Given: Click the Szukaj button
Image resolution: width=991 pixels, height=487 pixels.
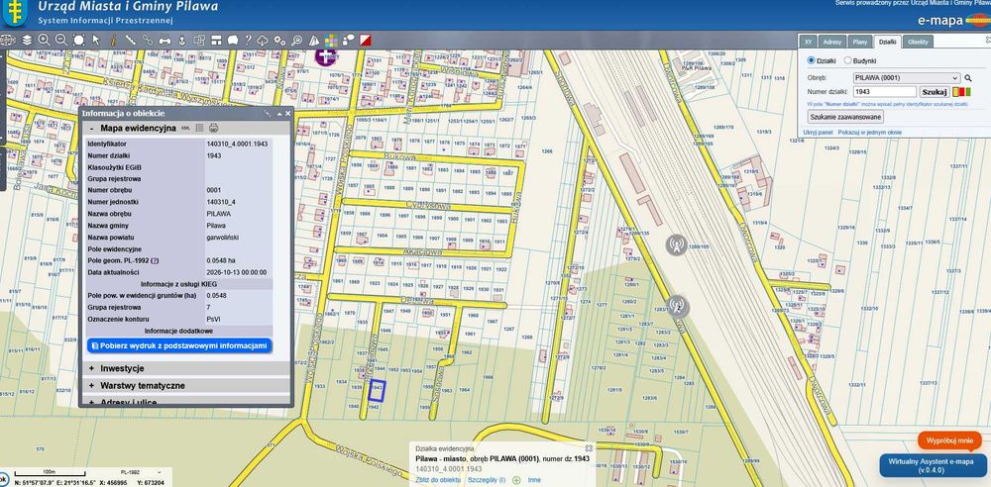Looking at the screenshot, I should 935,92.
